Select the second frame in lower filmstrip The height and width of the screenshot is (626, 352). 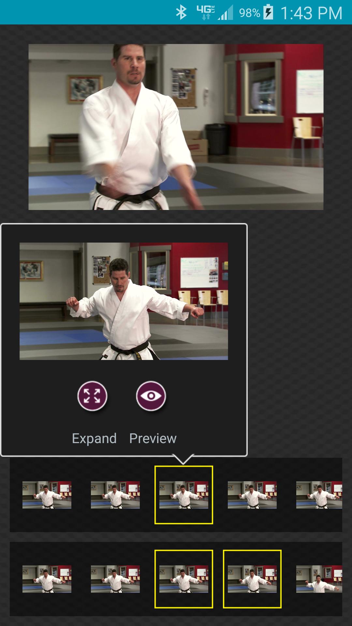[x=115, y=579]
